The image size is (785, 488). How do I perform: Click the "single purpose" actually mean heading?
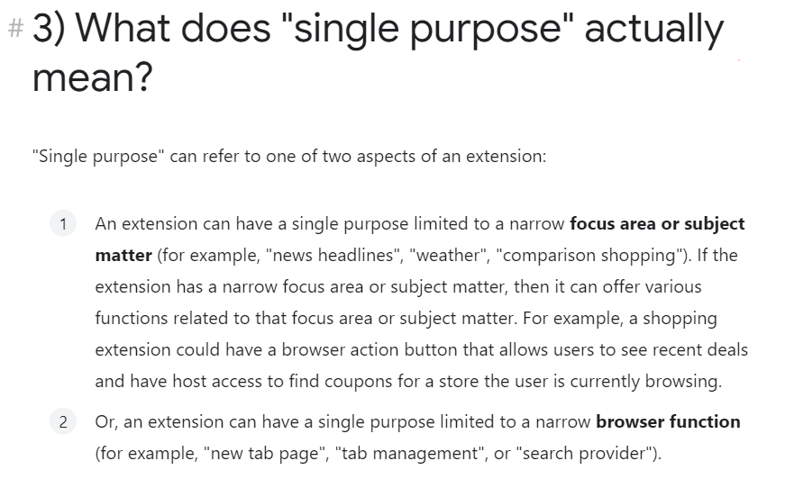point(378,31)
